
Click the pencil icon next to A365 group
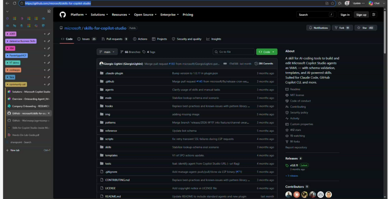(49, 34)
